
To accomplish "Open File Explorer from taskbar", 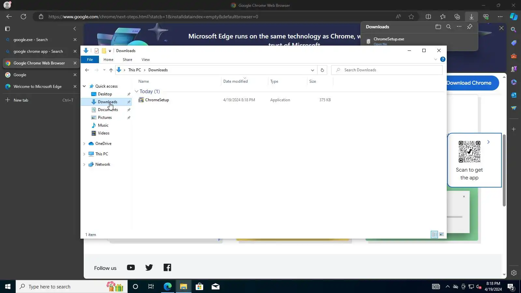I will pos(184,286).
